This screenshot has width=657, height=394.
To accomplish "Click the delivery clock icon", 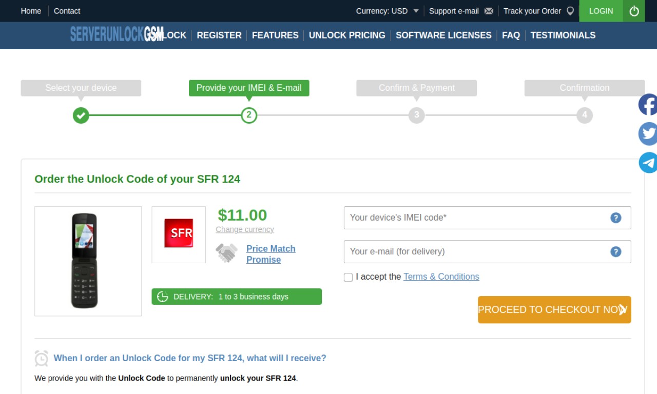I will 163,297.
